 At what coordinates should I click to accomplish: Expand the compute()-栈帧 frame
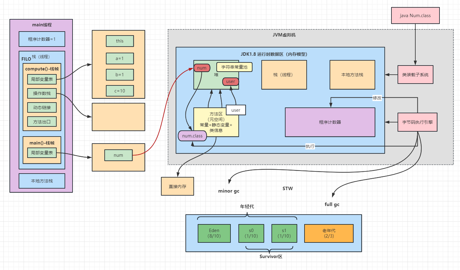click(x=42, y=69)
